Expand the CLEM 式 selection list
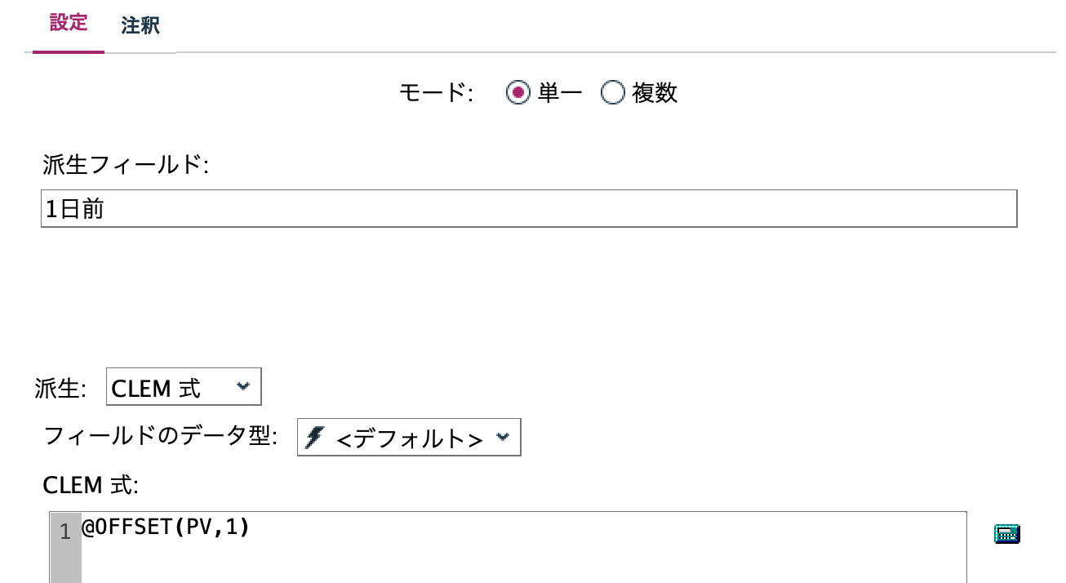 click(184, 387)
